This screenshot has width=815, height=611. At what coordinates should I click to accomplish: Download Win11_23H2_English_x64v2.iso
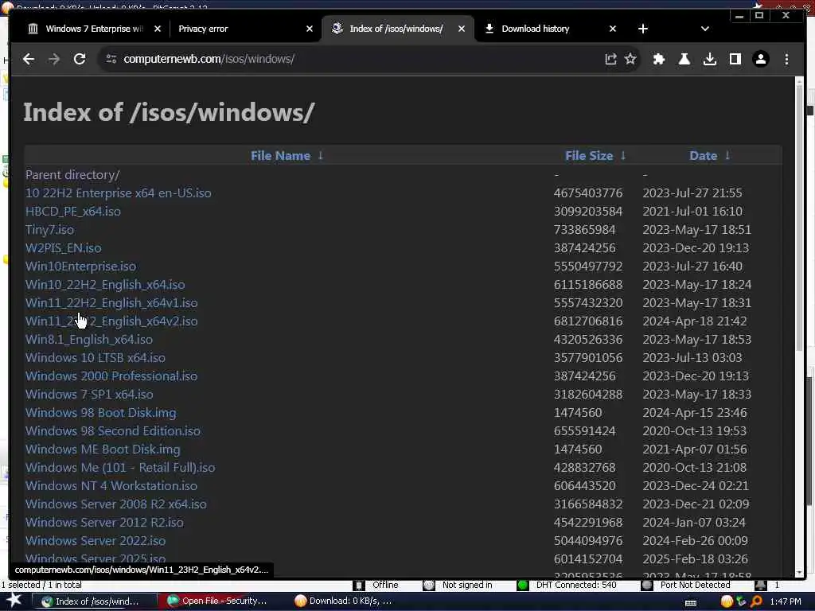111,321
